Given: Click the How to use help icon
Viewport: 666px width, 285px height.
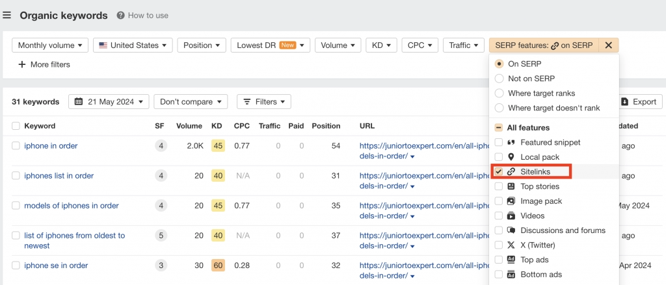Looking at the screenshot, I should click(x=121, y=16).
